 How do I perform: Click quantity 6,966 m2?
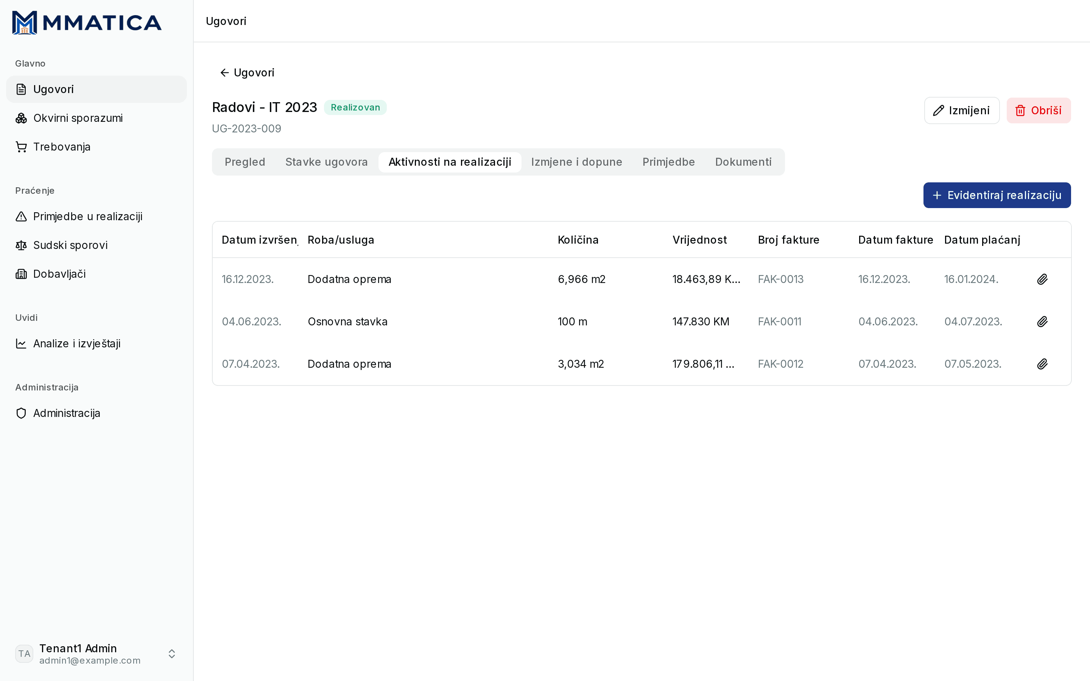coord(581,279)
